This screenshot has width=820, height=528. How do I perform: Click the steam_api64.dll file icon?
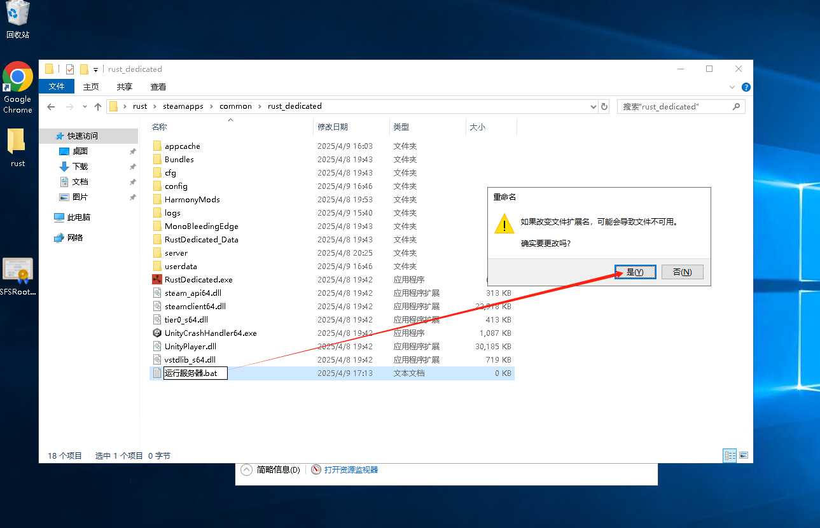[158, 293]
